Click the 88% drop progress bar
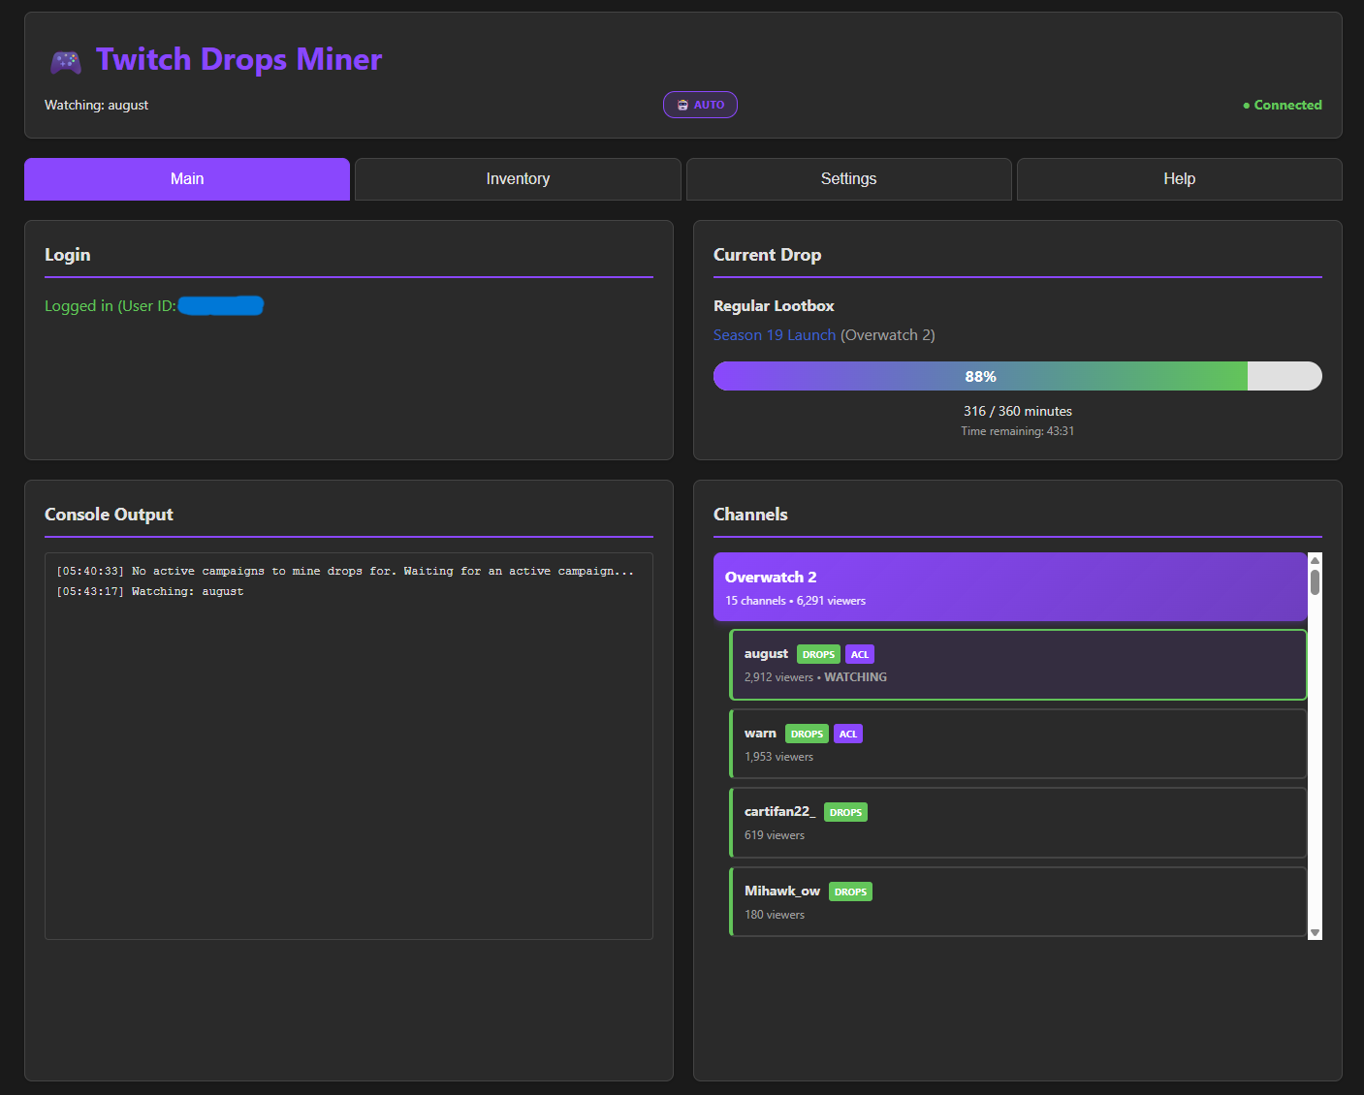1364x1095 pixels. click(1017, 376)
